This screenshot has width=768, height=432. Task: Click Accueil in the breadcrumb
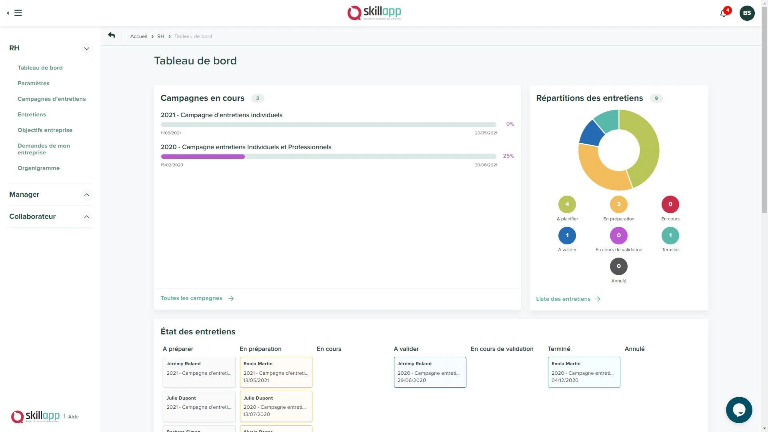point(139,36)
